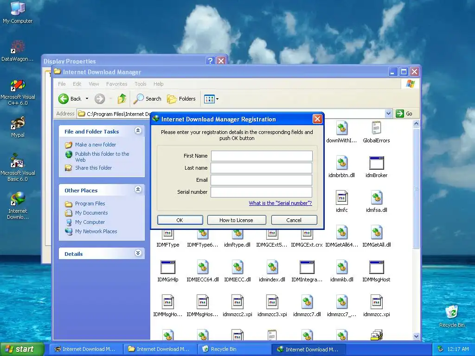The width and height of the screenshot is (475, 356).
Task: Select the idmmzcc.xpi file
Action: point(376,306)
